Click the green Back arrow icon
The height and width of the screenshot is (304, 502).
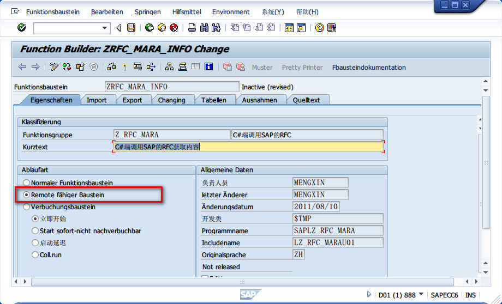click(150, 28)
